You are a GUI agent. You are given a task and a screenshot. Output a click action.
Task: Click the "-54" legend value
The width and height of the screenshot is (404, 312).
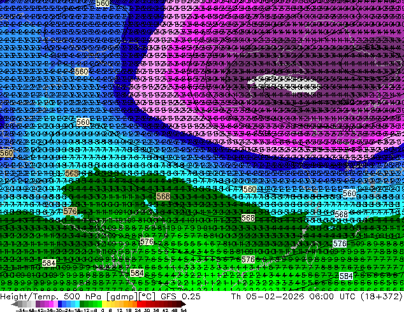click(20, 310)
